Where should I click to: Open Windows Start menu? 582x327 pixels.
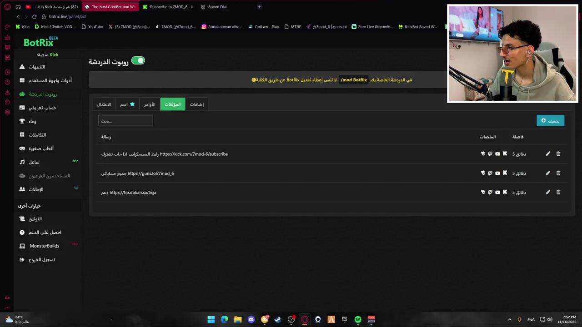[211, 320]
